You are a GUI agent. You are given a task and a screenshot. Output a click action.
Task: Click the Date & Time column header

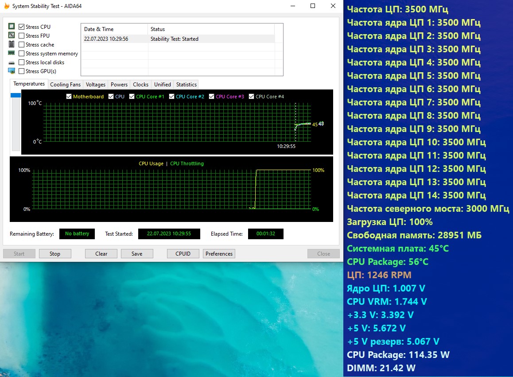114,29
